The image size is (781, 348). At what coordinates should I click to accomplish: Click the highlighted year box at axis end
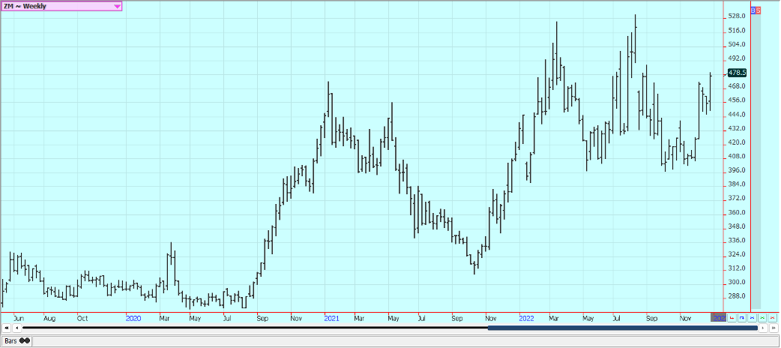click(718, 318)
